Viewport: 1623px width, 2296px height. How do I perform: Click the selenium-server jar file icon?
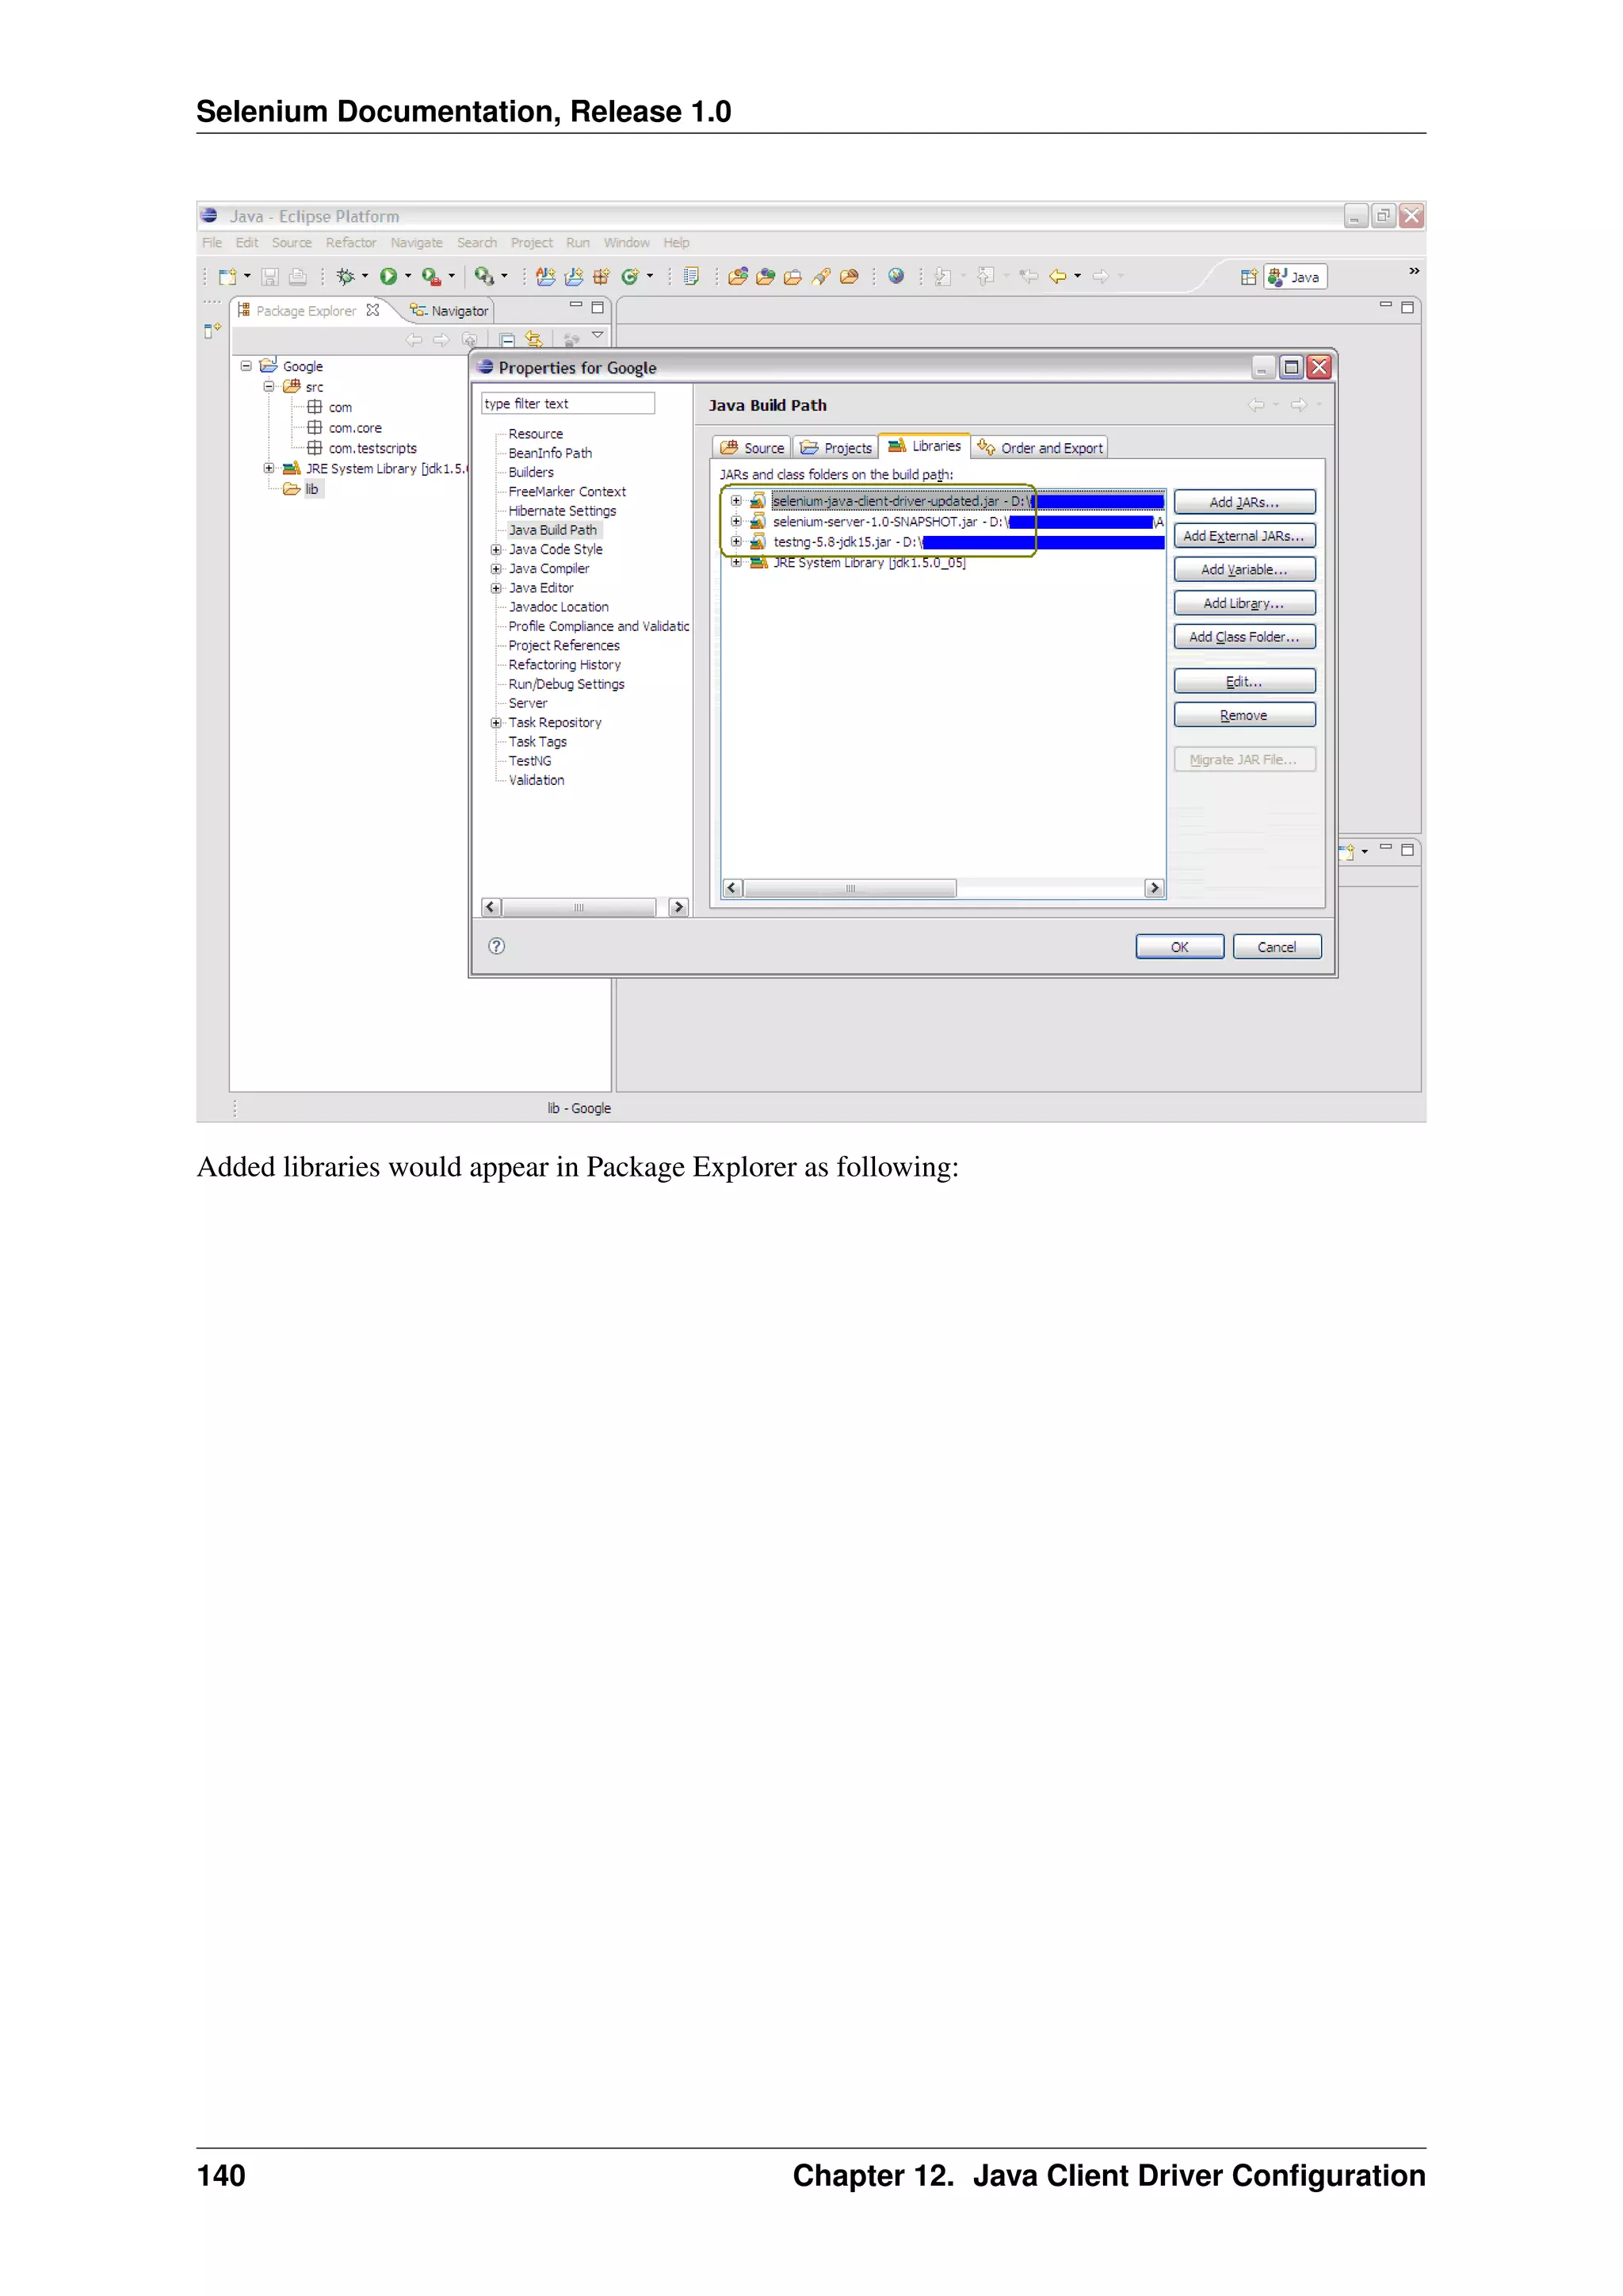pos(758,522)
